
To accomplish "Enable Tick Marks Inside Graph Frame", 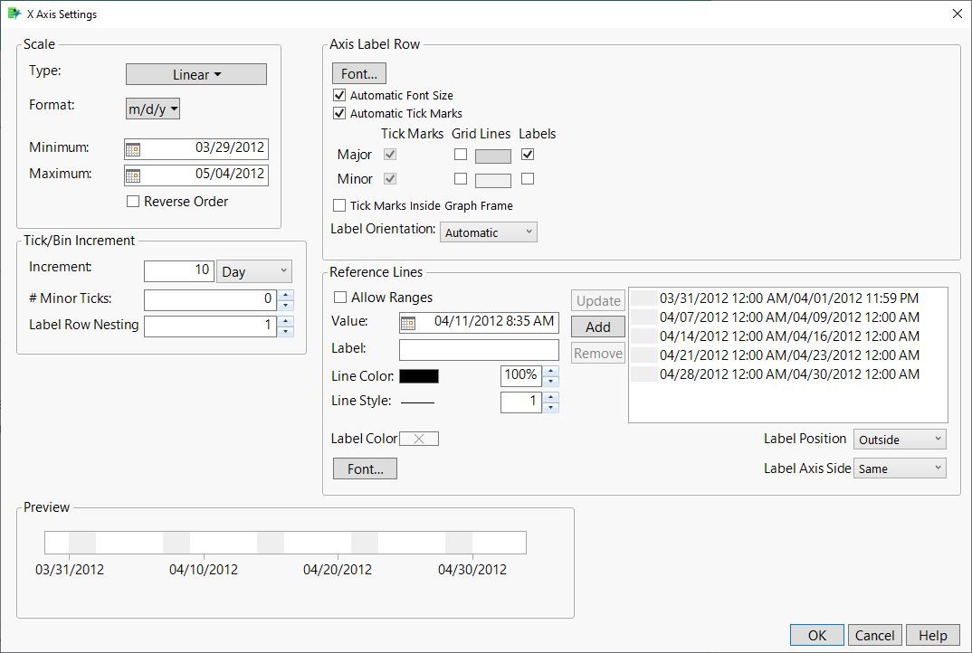I will (x=340, y=205).
